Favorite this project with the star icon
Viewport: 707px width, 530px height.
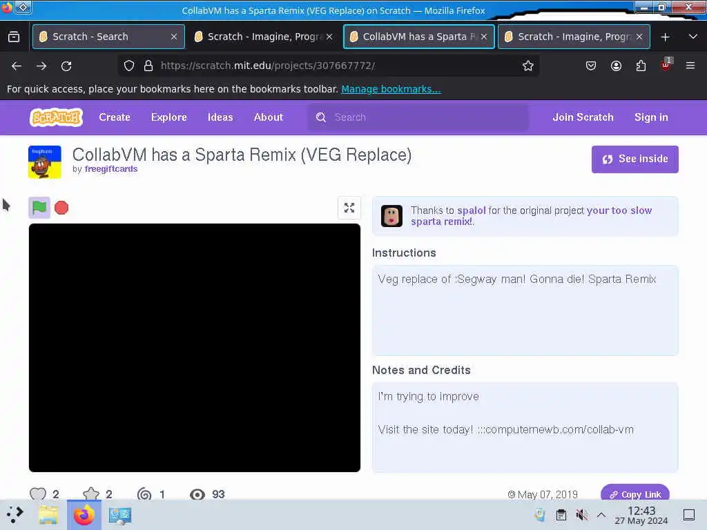[91, 494]
